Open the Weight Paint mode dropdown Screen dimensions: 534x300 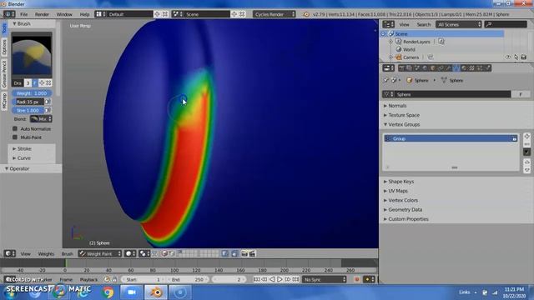[100, 253]
